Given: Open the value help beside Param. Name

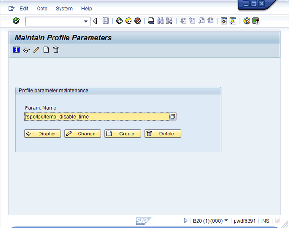Looking at the screenshot, I should pyautogui.click(x=173, y=117).
